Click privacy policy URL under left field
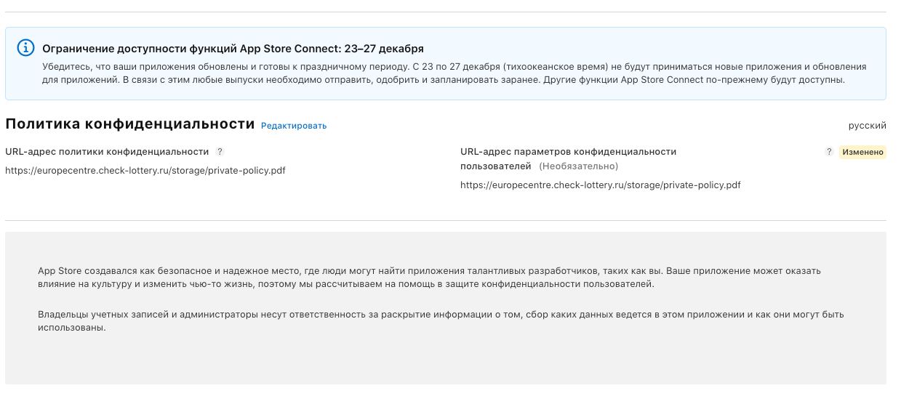Viewport: 901px width, 412px height. [x=145, y=171]
